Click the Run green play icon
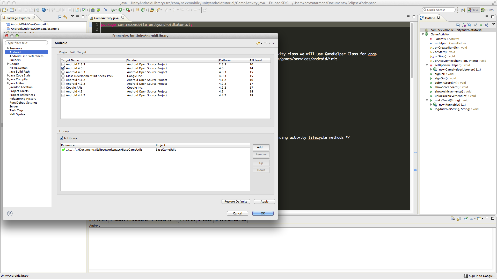 coord(120,10)
